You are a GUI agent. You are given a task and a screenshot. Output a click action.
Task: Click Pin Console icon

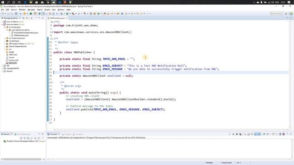click(264, 134)
